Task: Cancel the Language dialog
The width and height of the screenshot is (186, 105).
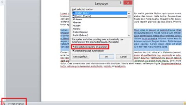Action: (123, 57)
